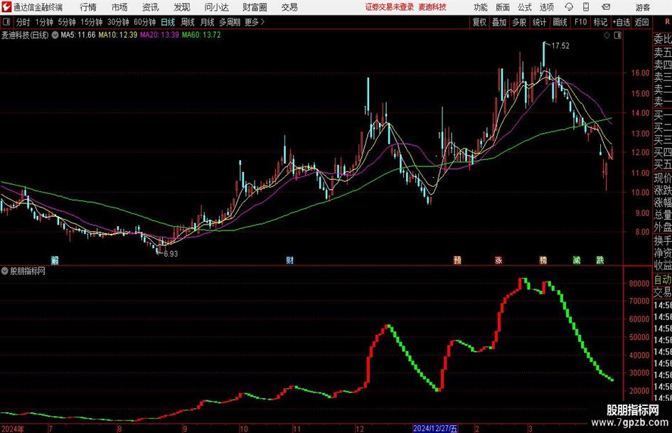Open the 功能 menu

(481, 7)
